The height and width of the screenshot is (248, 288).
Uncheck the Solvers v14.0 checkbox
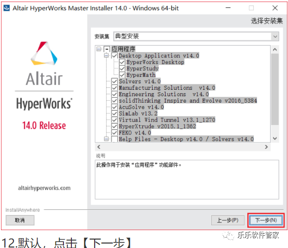pyautogui.click(x=115, y=81)
